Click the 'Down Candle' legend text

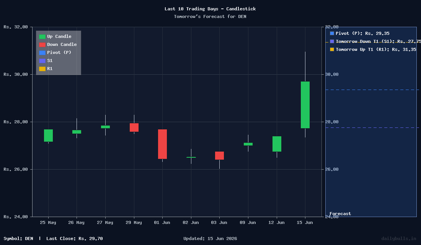click(62, 44)
